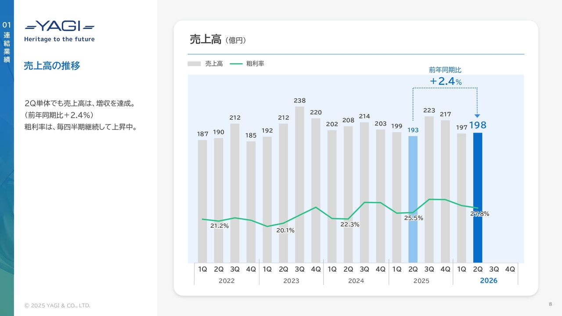This screenshot has width=562, height=316.
Task: Click the Heritage to the future tagline
Action: click(x=59, y=39)
